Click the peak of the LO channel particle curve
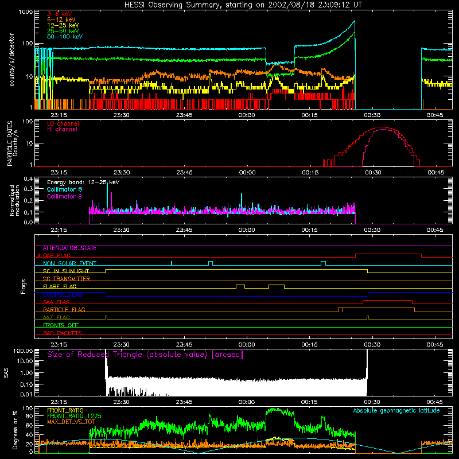Image resolution: width=459 pixels, height=459 pixels. [380, 127]
